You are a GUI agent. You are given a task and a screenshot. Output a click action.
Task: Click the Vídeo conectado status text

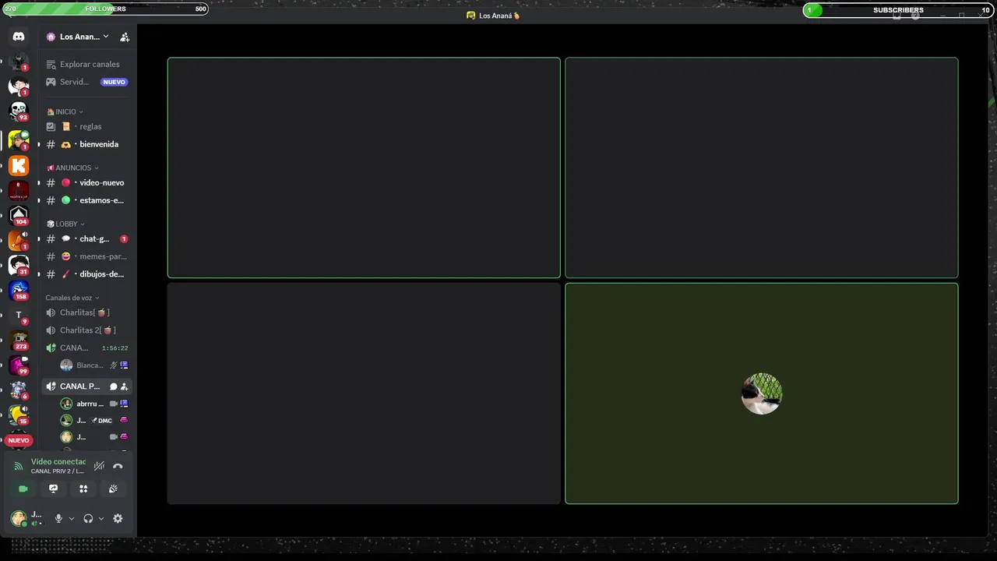[x=58, y=461]
